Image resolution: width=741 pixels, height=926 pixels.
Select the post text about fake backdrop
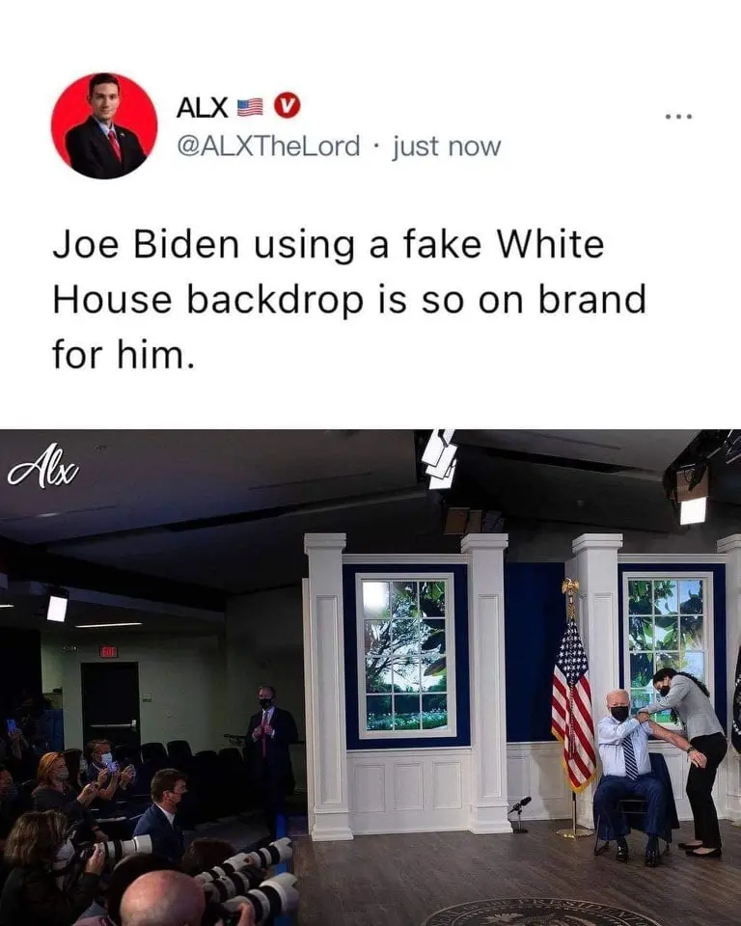(348, 299)
